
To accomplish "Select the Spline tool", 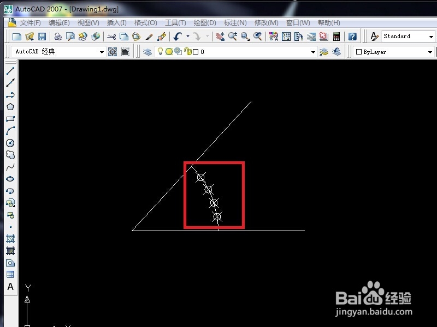I will [x=10, y=167].
